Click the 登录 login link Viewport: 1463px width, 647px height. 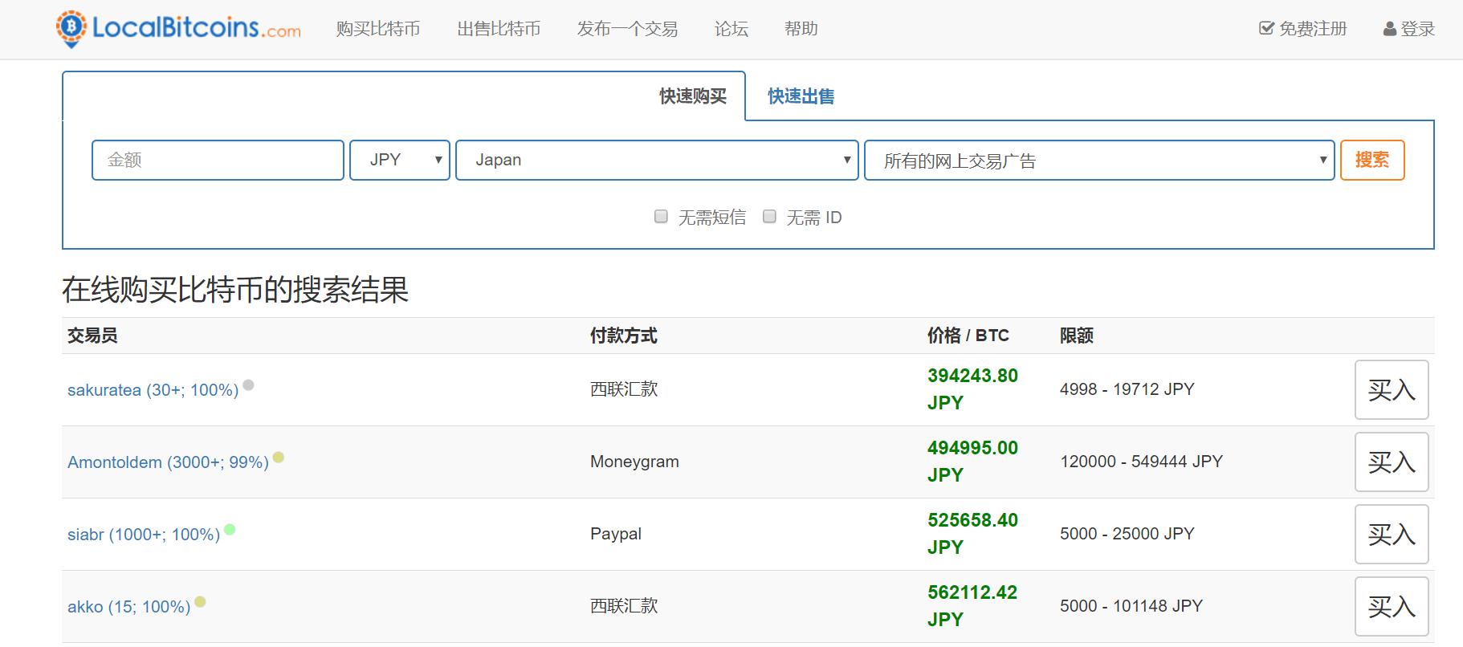[1409, 29]
